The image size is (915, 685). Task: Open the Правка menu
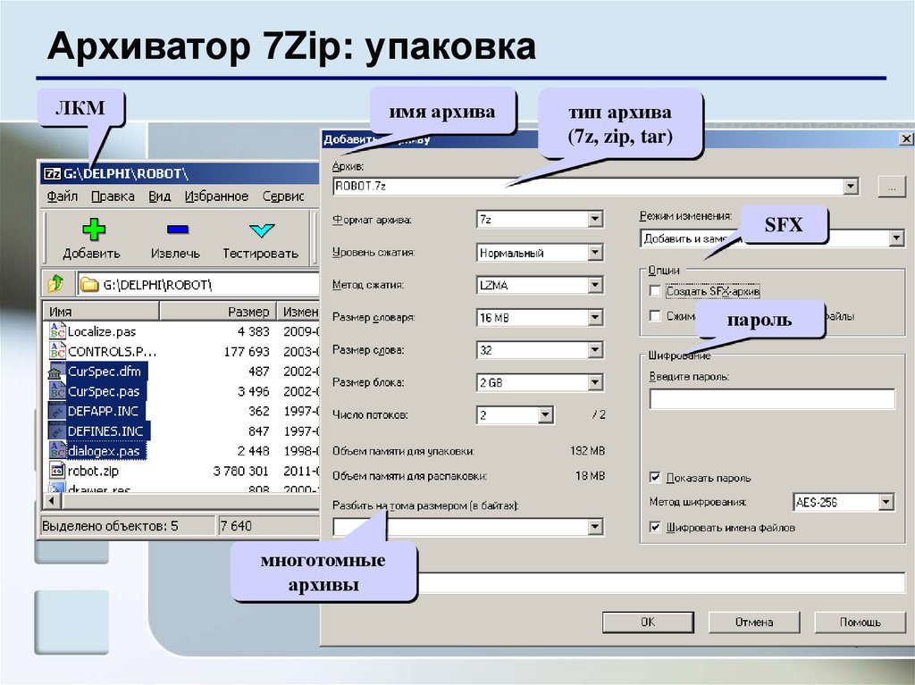pos(113,196)
